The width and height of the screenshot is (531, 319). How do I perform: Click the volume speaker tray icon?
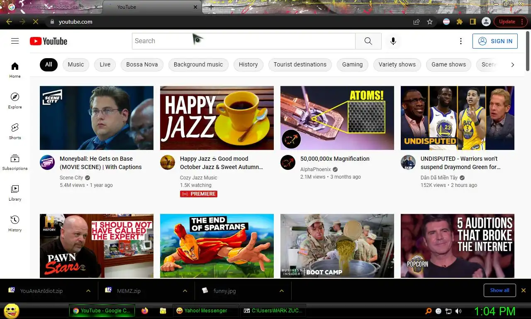pyautogui.click(x=458, y=311)
